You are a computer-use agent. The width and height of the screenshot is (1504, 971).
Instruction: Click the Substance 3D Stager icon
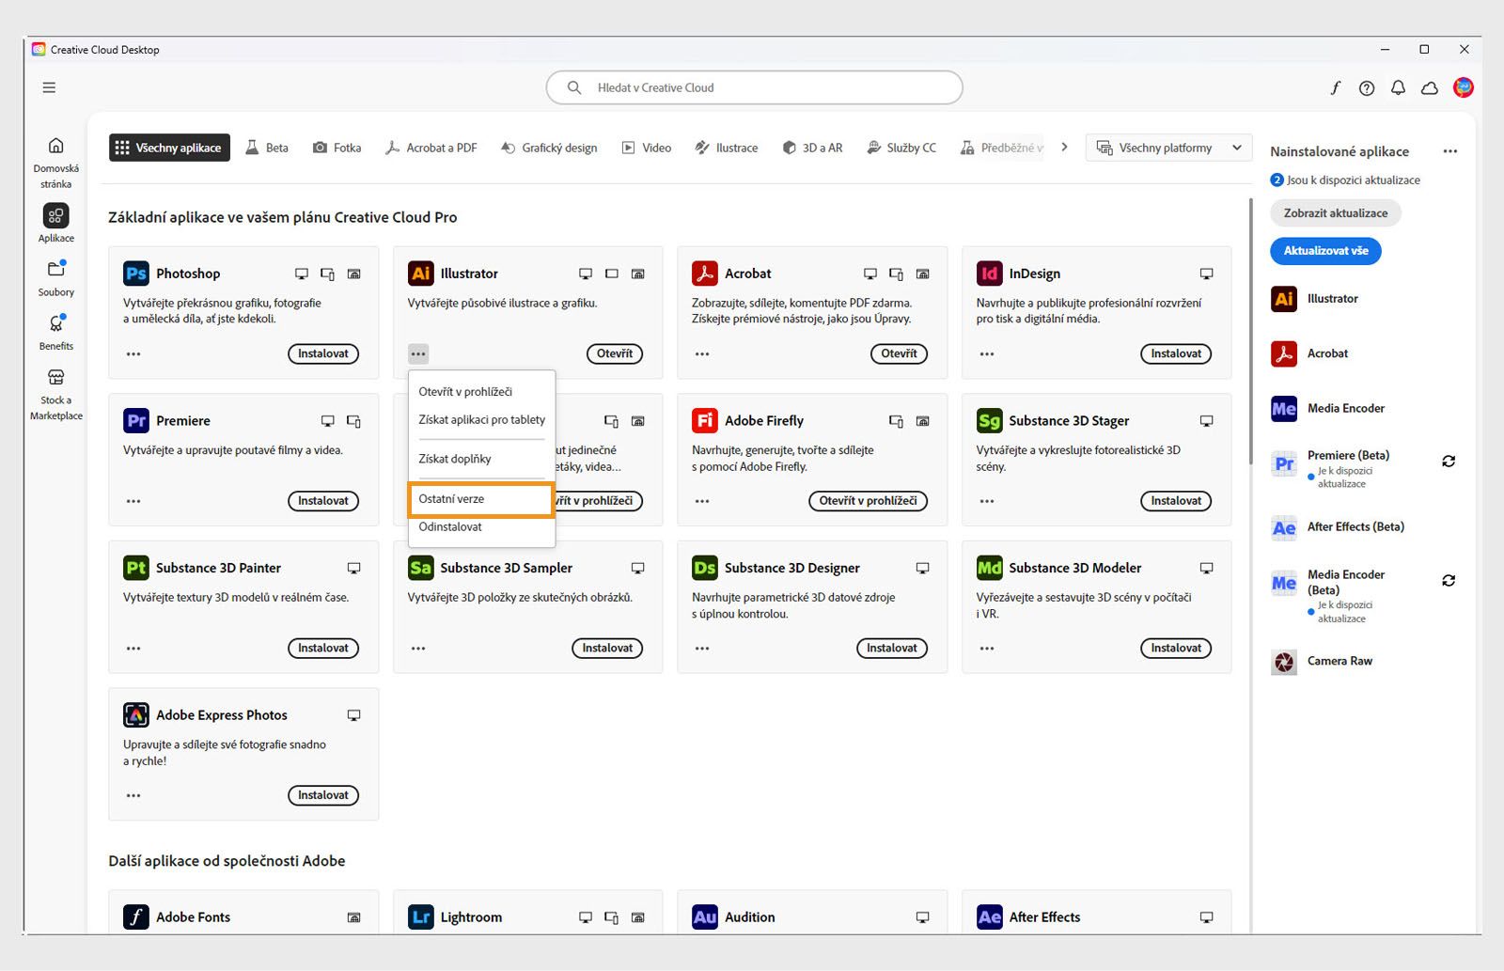989,421
